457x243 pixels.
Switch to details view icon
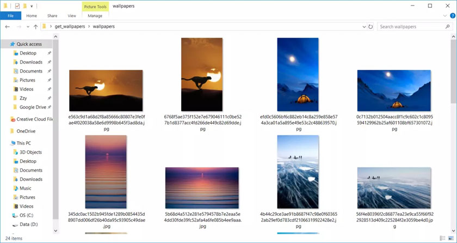pyautogui.click(x=443, y=238)
